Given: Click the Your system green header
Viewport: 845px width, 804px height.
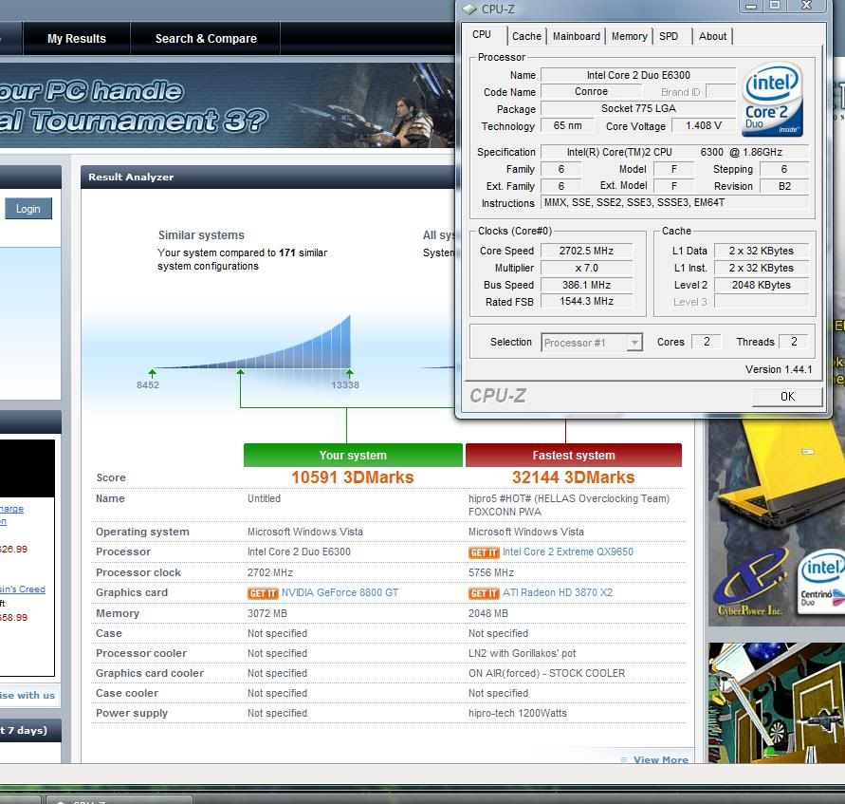Looking at the screenshot, I should pyautogui.click(x=353, y=455).
